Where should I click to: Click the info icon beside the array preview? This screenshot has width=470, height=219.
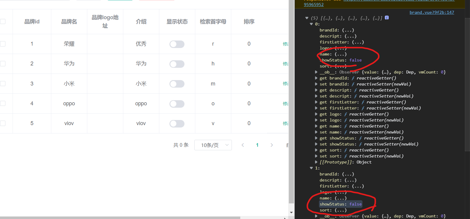(387, 18)
